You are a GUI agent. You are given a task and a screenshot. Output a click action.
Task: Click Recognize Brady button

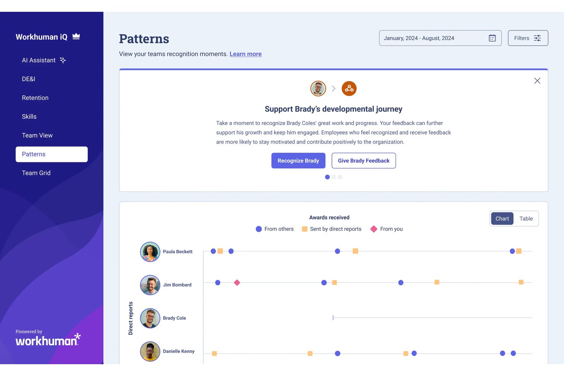[x=298, y=161]
